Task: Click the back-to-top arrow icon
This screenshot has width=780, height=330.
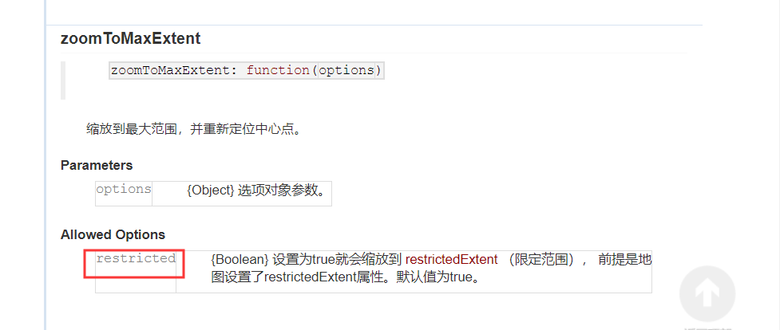Action: [707, 293]
